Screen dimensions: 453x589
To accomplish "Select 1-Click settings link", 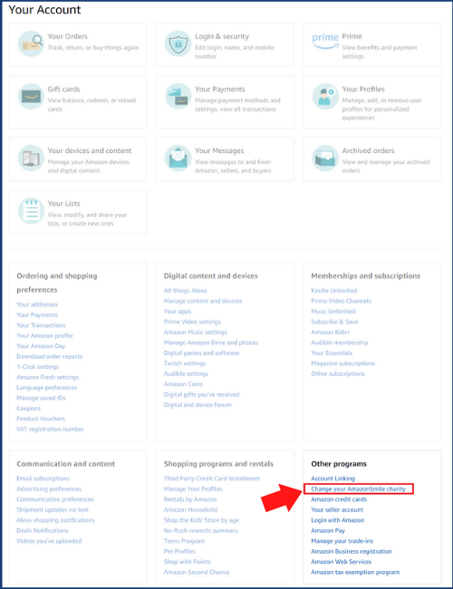I will point(37,367).
